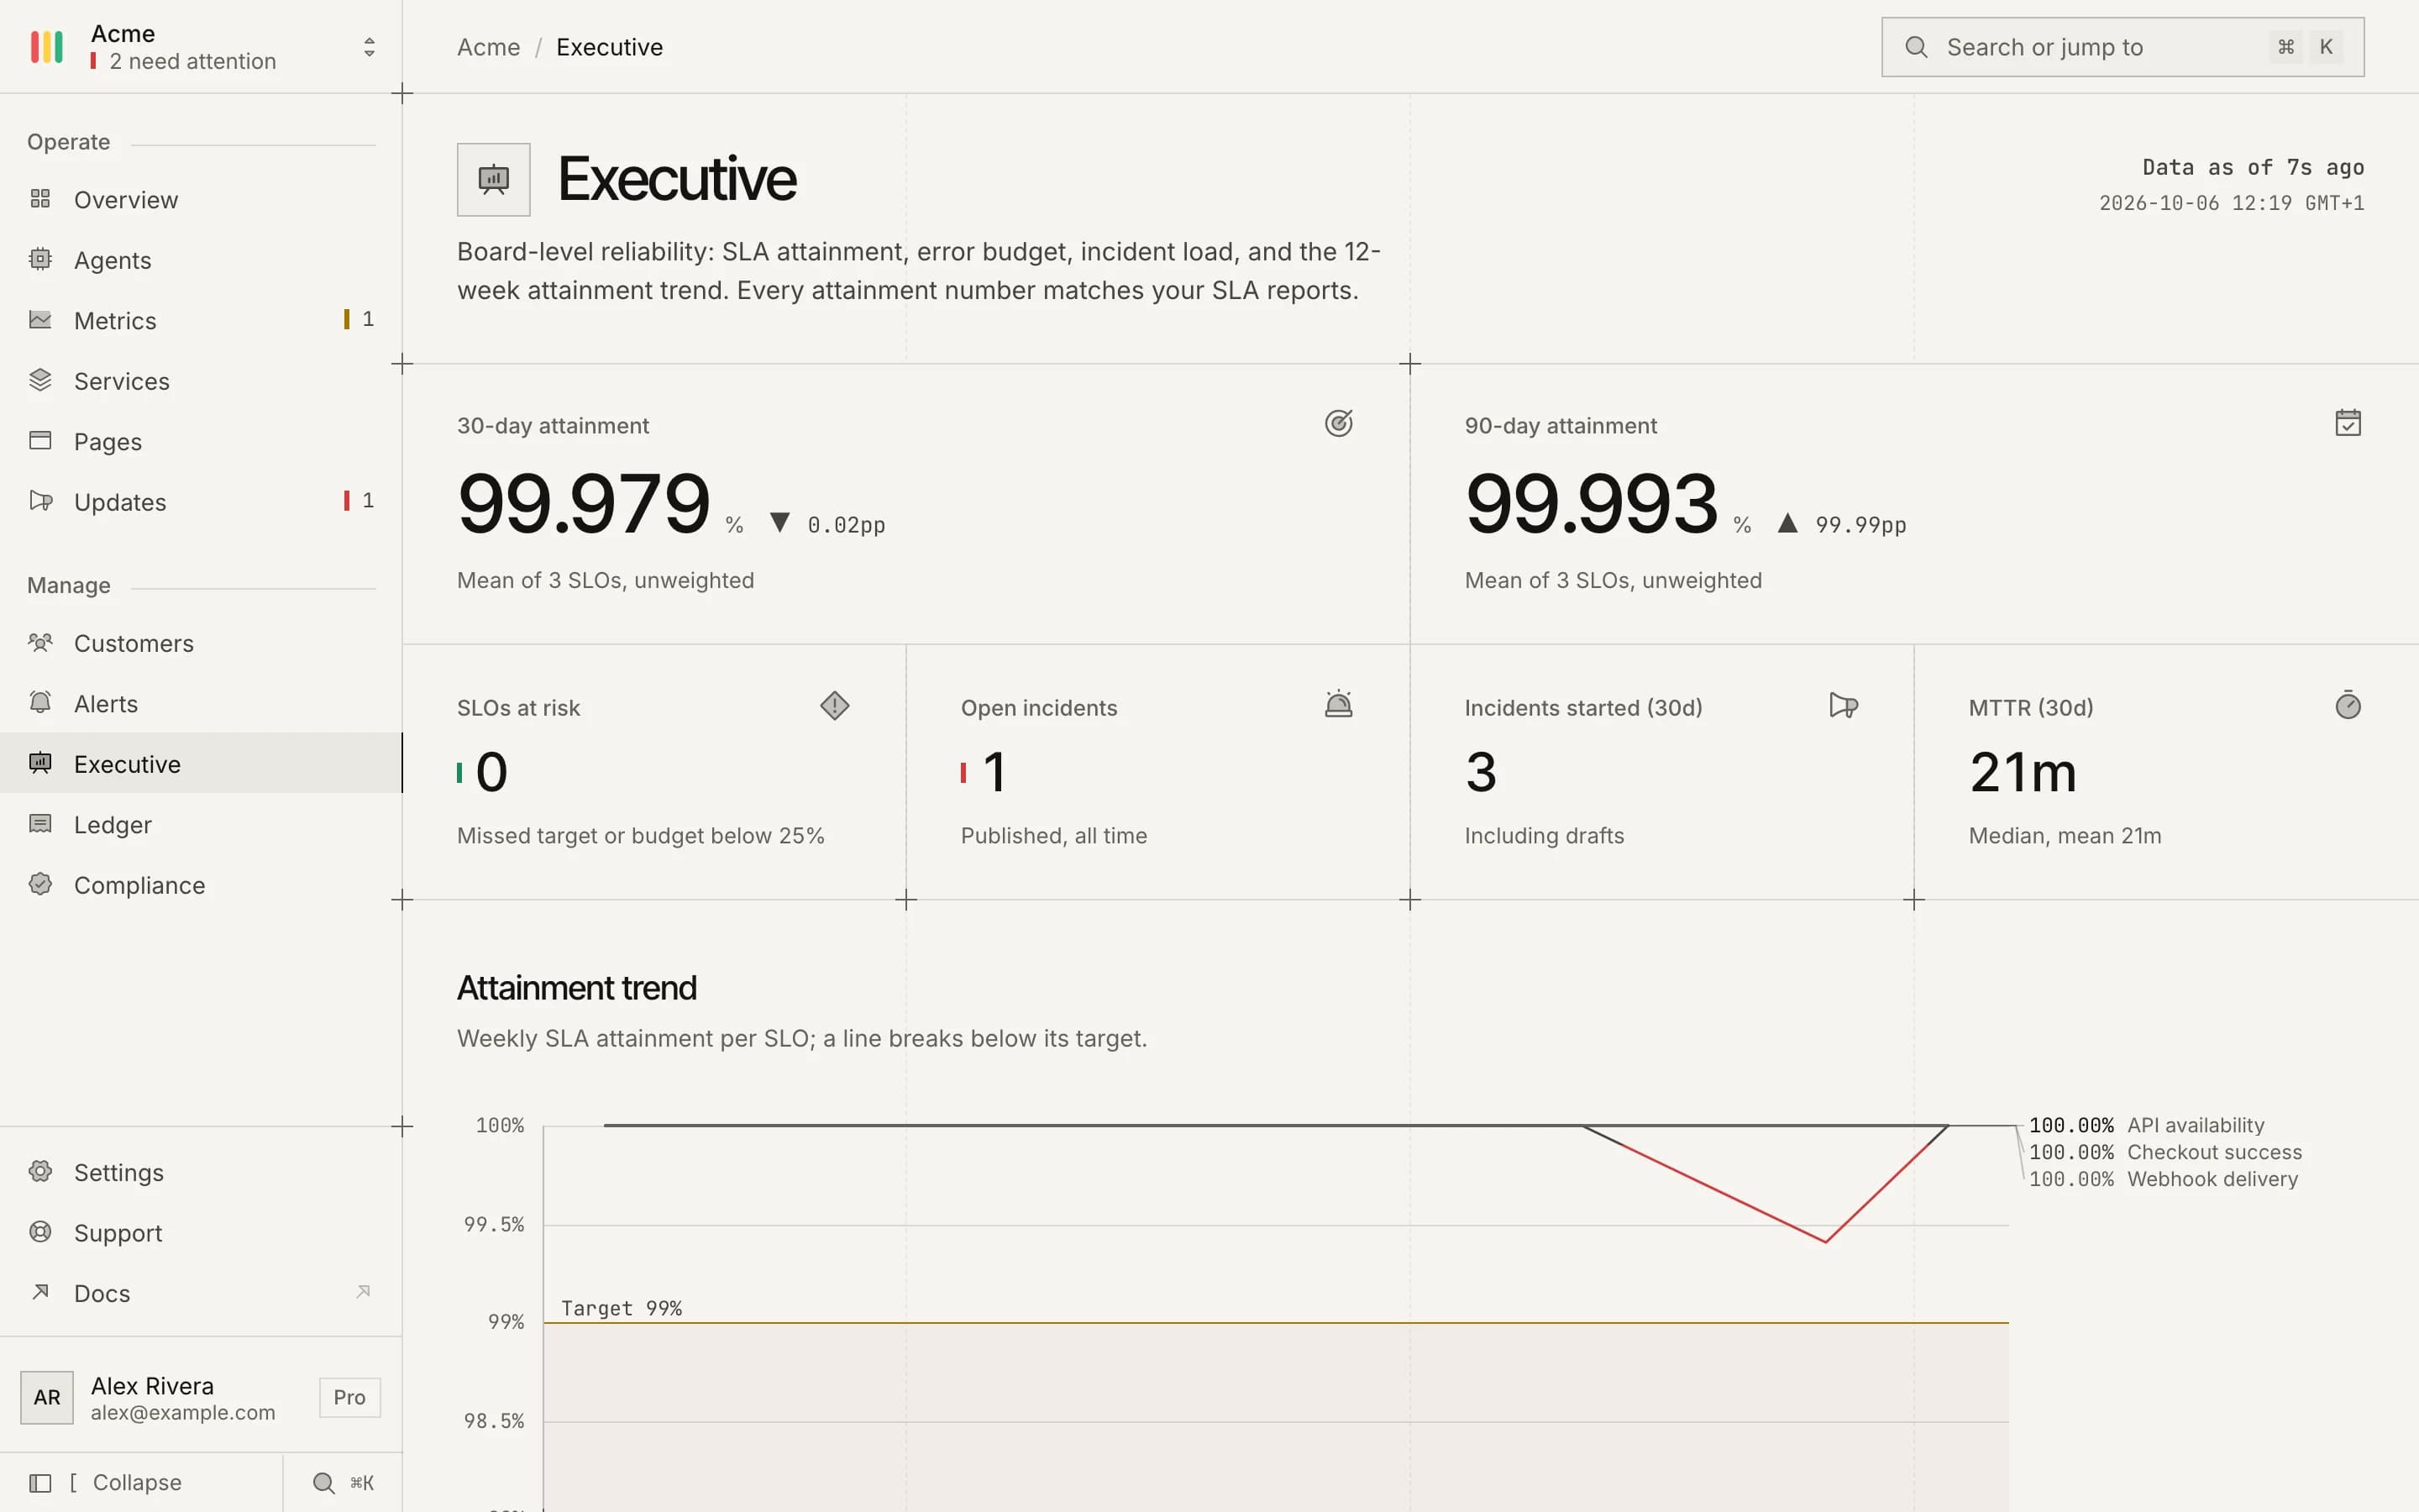This screenshot has width=2419, height=1512.
Task: Collapse the sidebar
Action: [x=141, y=1482]
